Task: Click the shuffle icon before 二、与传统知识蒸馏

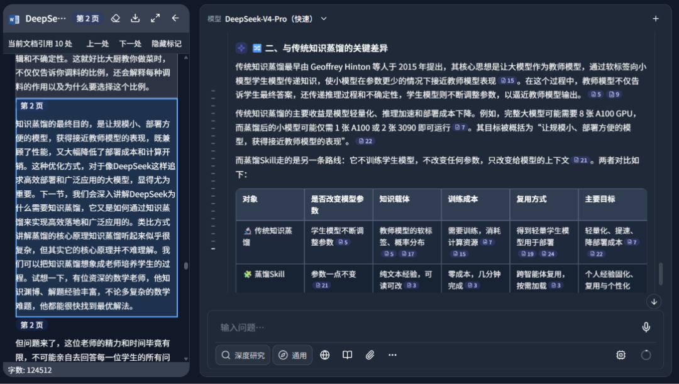Action: [257, 48]
